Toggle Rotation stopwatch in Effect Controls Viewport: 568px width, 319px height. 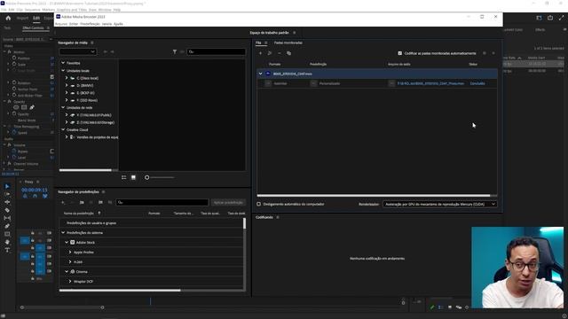coord(14,82)
